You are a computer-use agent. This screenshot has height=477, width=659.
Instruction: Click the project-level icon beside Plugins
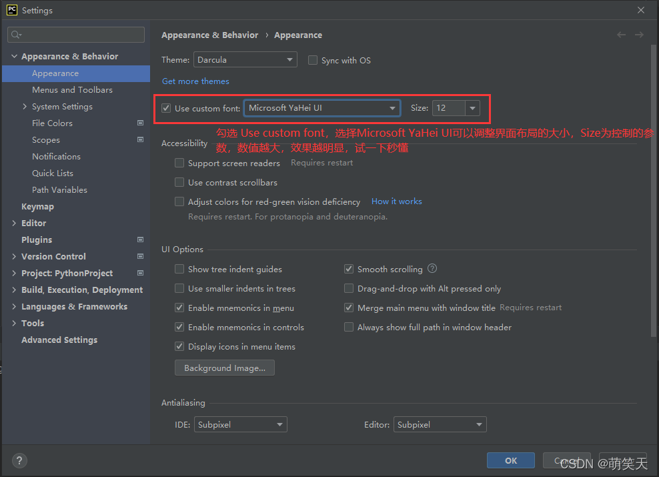pos(140,240)
